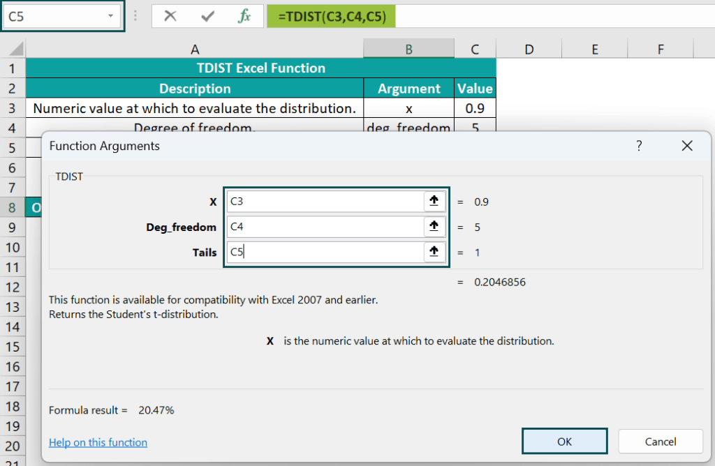Screen dimensions: 715x466
Task: Open the Name Box dropdown
Action: (x=110, y=16)
